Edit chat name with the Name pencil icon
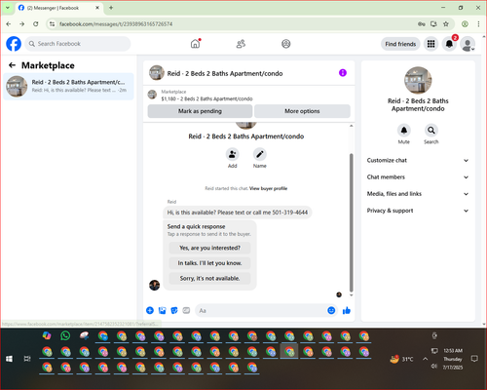 coord(260,154)
